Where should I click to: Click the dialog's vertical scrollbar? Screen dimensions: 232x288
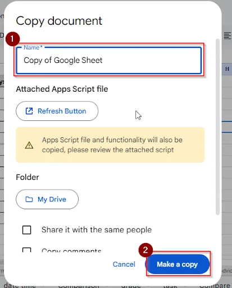point(217,127)
